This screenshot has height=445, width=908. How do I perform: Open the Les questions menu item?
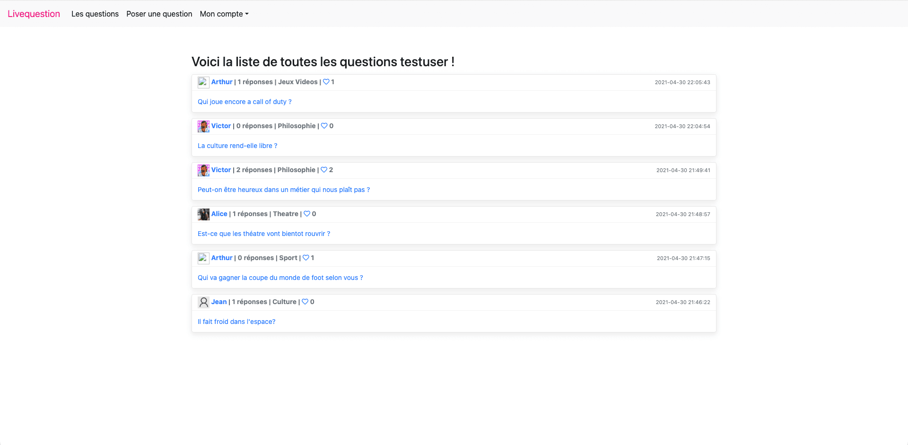tap(95, 14)
